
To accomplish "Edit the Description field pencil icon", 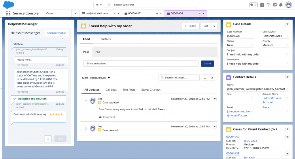I will pyautogui.click(x=287, y=64).
